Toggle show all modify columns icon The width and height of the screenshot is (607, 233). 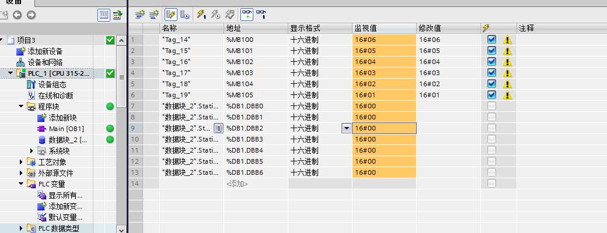click(170, 15)
